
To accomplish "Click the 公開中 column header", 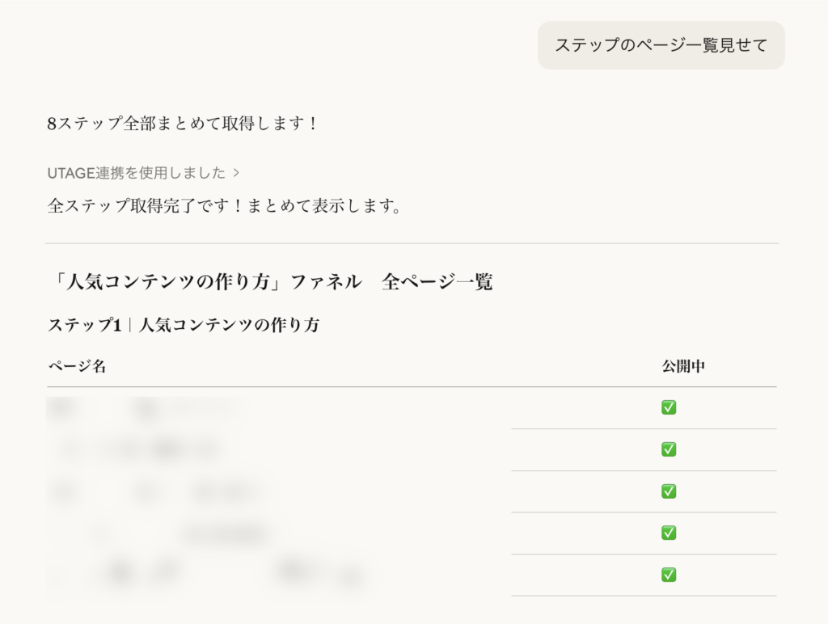I will [x=683, y=366].
